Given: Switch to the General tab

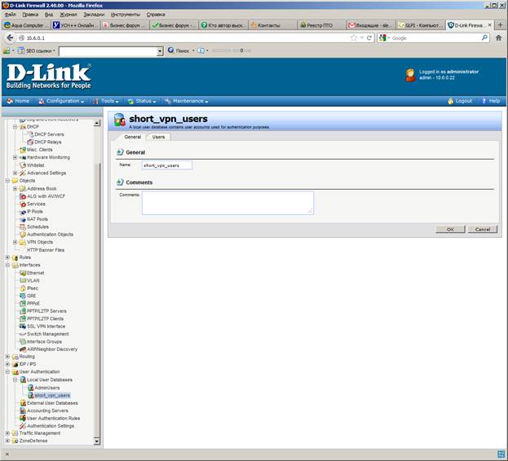Looking at the screenshot, I should click(x=133, y=137).
